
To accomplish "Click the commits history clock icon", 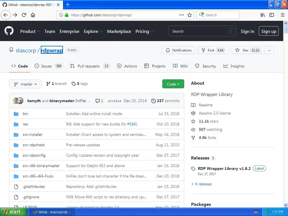I will click(x=153, y=101).
